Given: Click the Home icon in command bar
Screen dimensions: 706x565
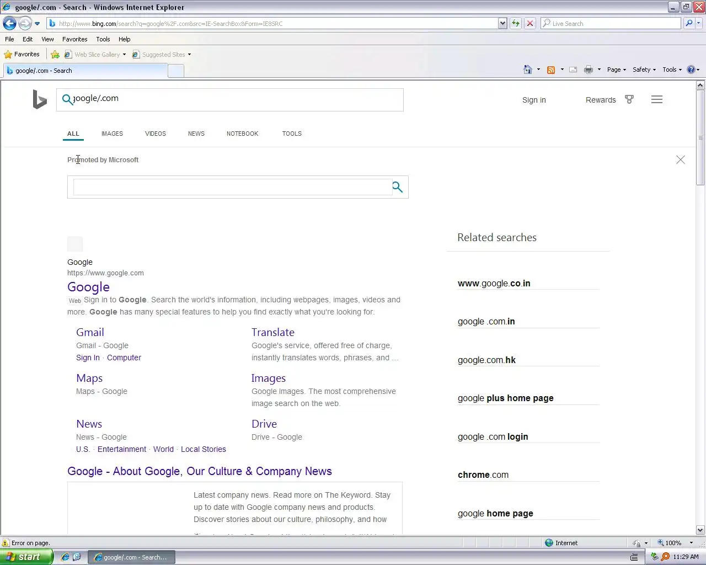Looking at the screenshot, I should click(528, 70).
